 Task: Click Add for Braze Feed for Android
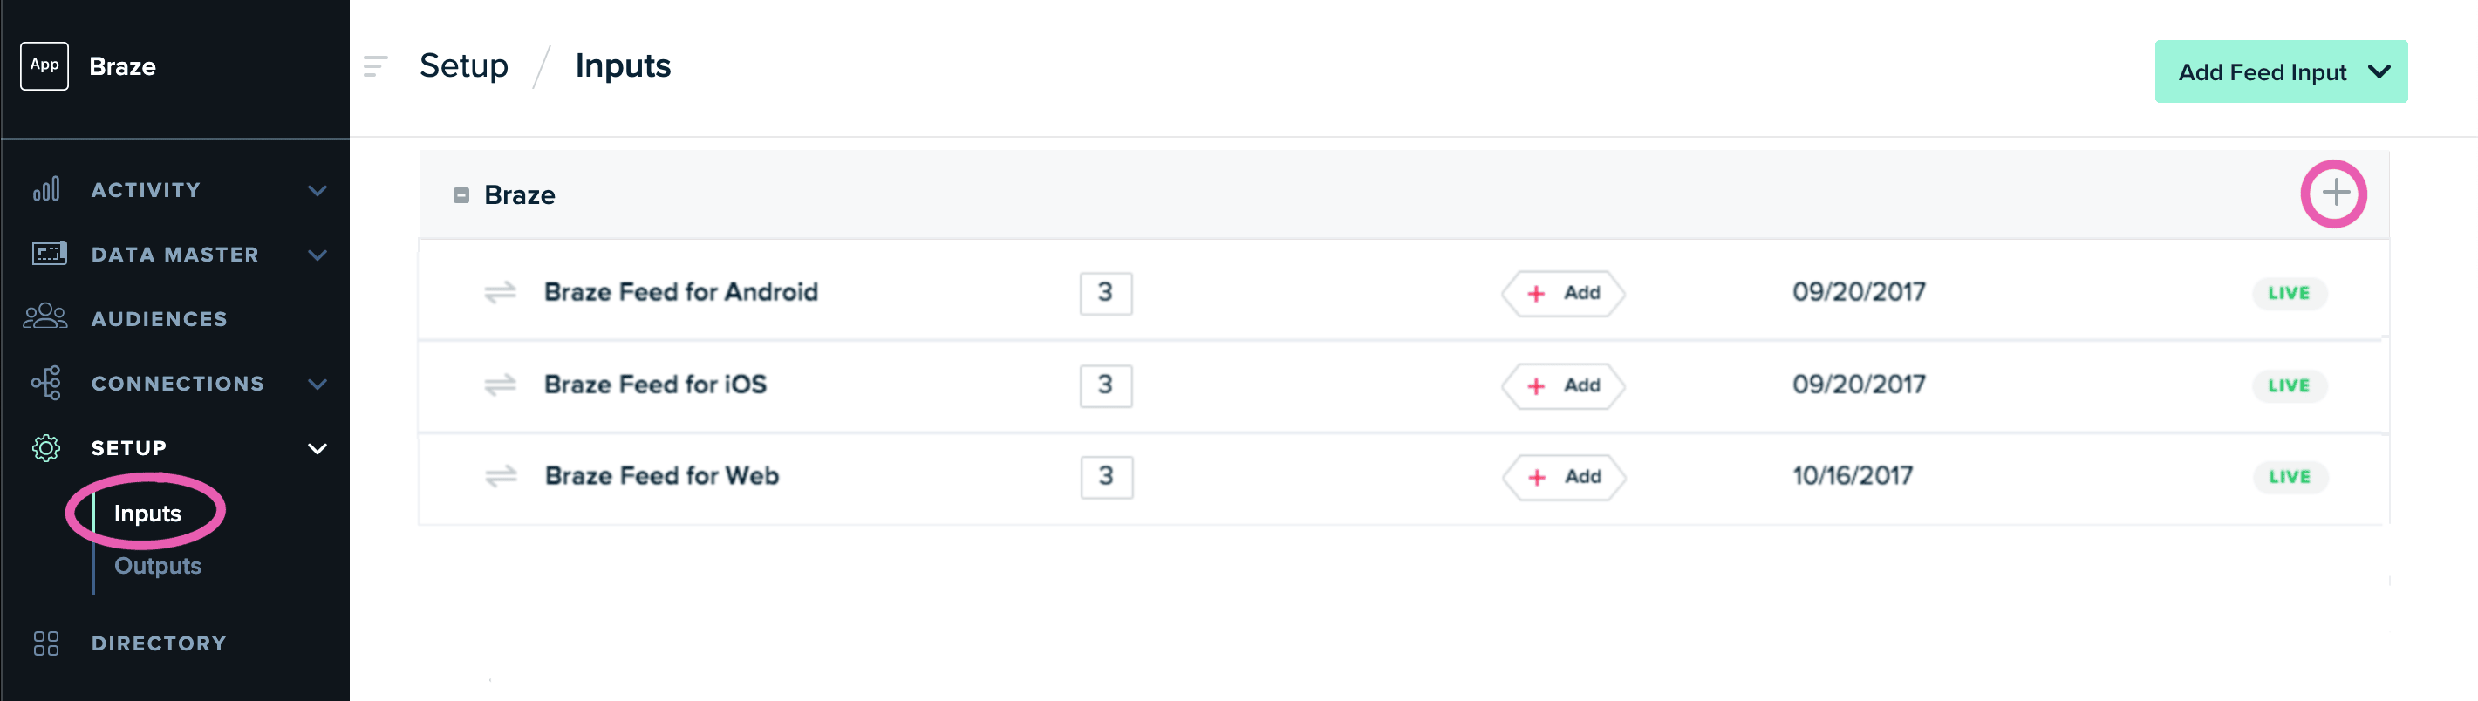1563,293
